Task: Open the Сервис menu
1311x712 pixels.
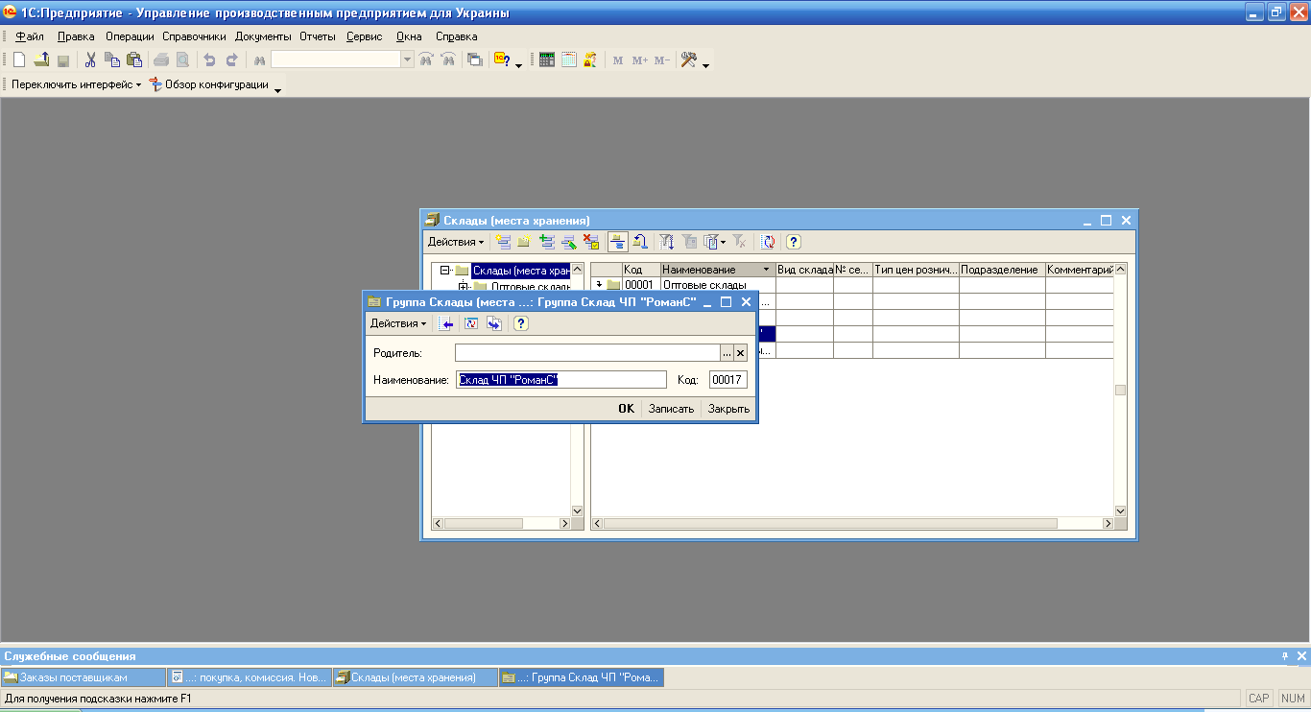Action: coord(365,36)
